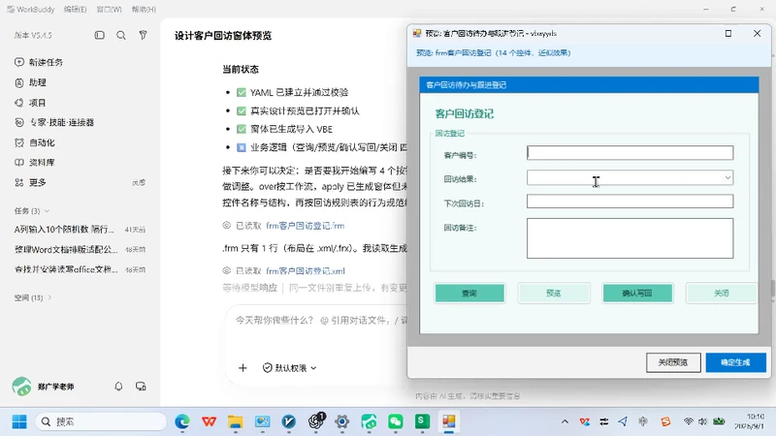Add attachment with the plus button
The width and height of the screenshot is (776, 436).
point(242,368)
